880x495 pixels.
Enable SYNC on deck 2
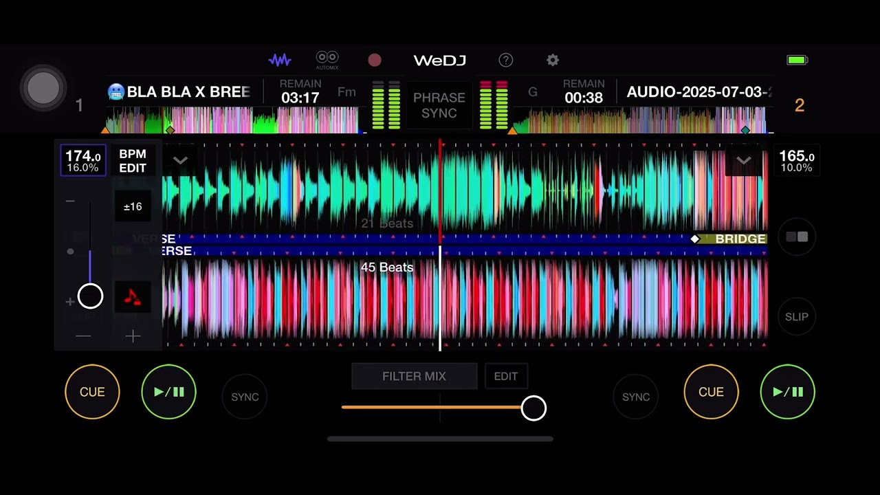[636, 397]
